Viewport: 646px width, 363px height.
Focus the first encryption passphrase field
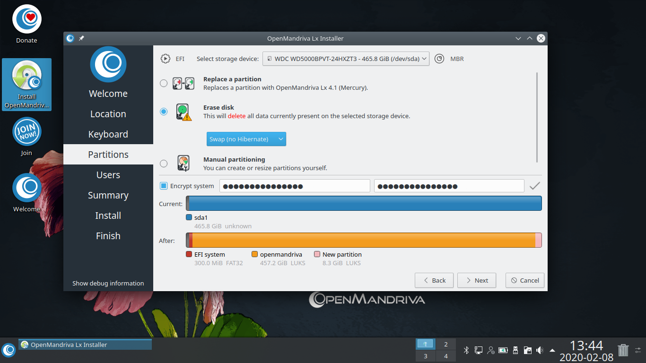(295, 186)
